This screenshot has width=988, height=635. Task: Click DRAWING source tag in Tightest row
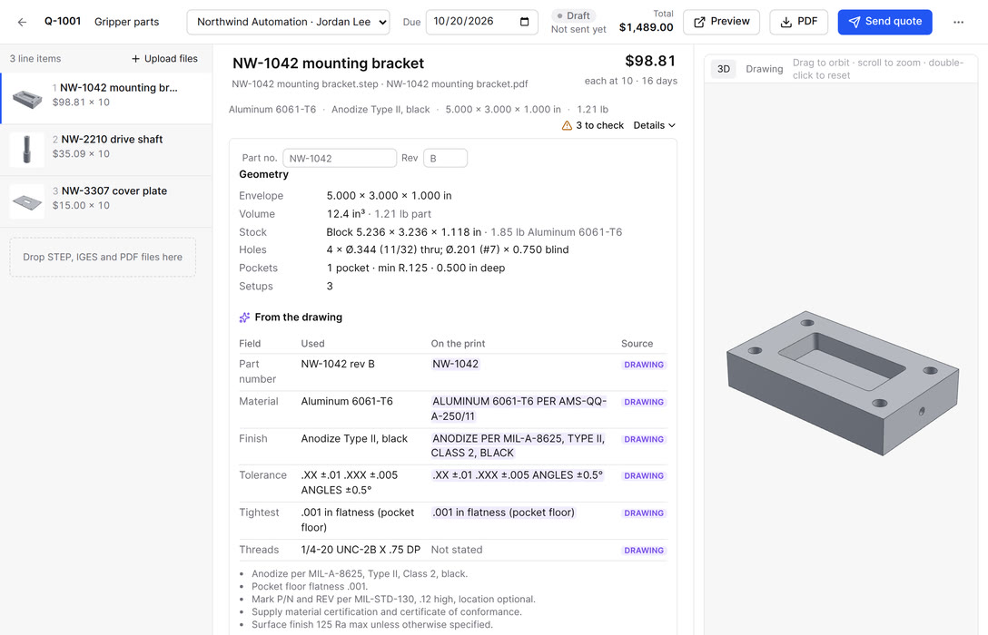click(643, 513)
